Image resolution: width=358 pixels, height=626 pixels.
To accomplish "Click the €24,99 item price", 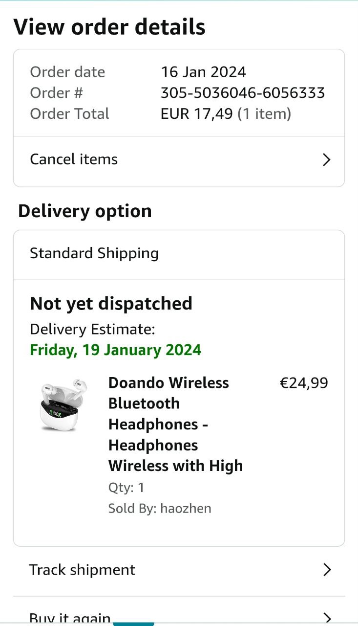I will [x=303, y=383].
